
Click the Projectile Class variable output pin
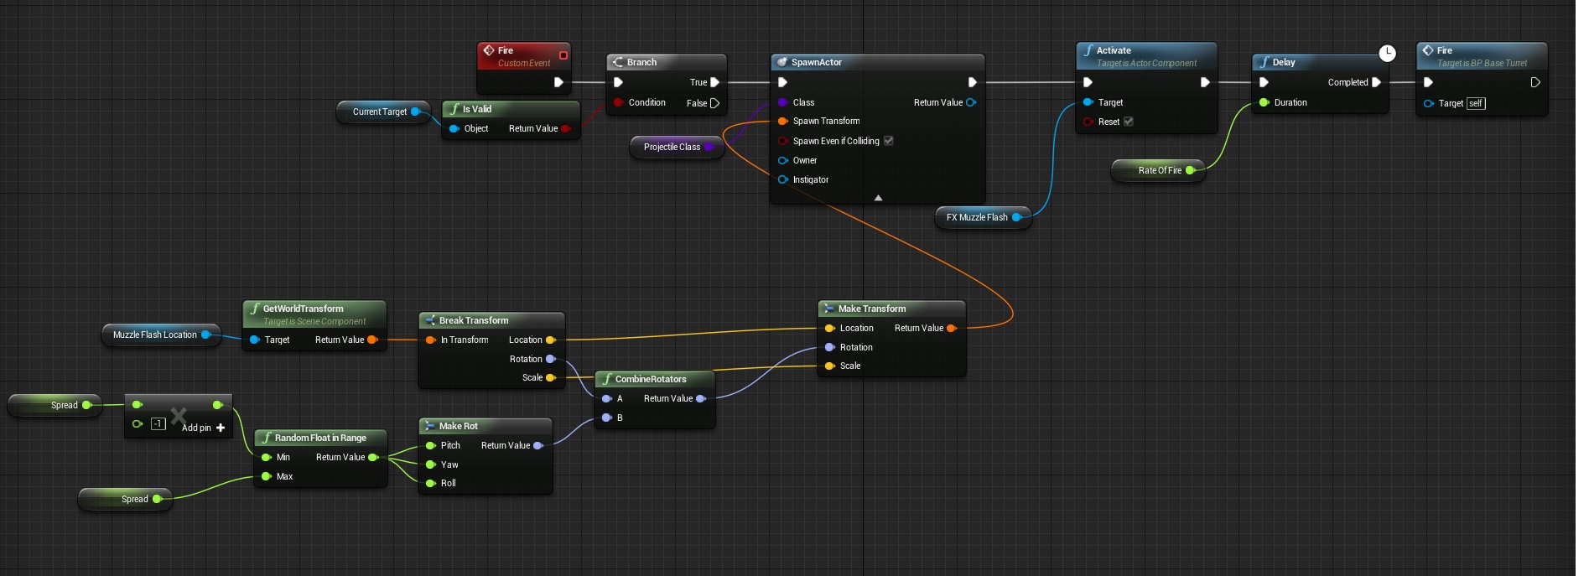click(709, 147)
